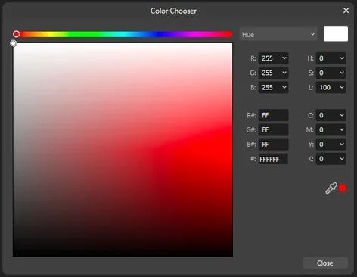Close the Color Chooser with the X
This screenshot has height=277, width=357.
[x=346, y=11]
